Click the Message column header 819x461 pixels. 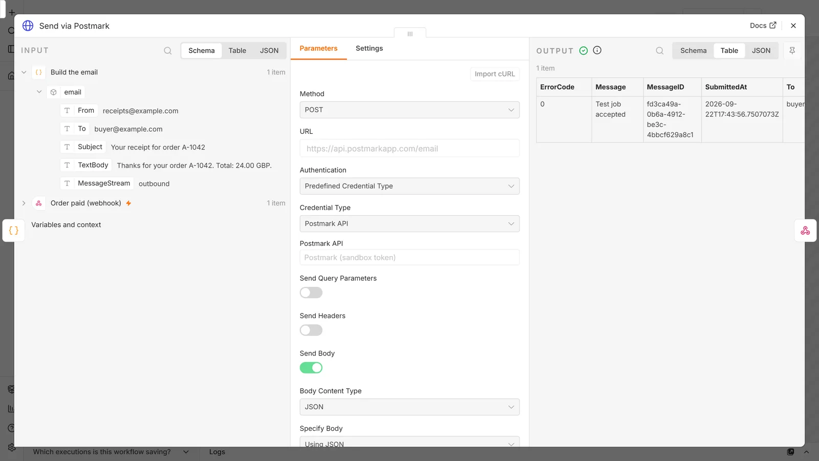tap(617, 87)
